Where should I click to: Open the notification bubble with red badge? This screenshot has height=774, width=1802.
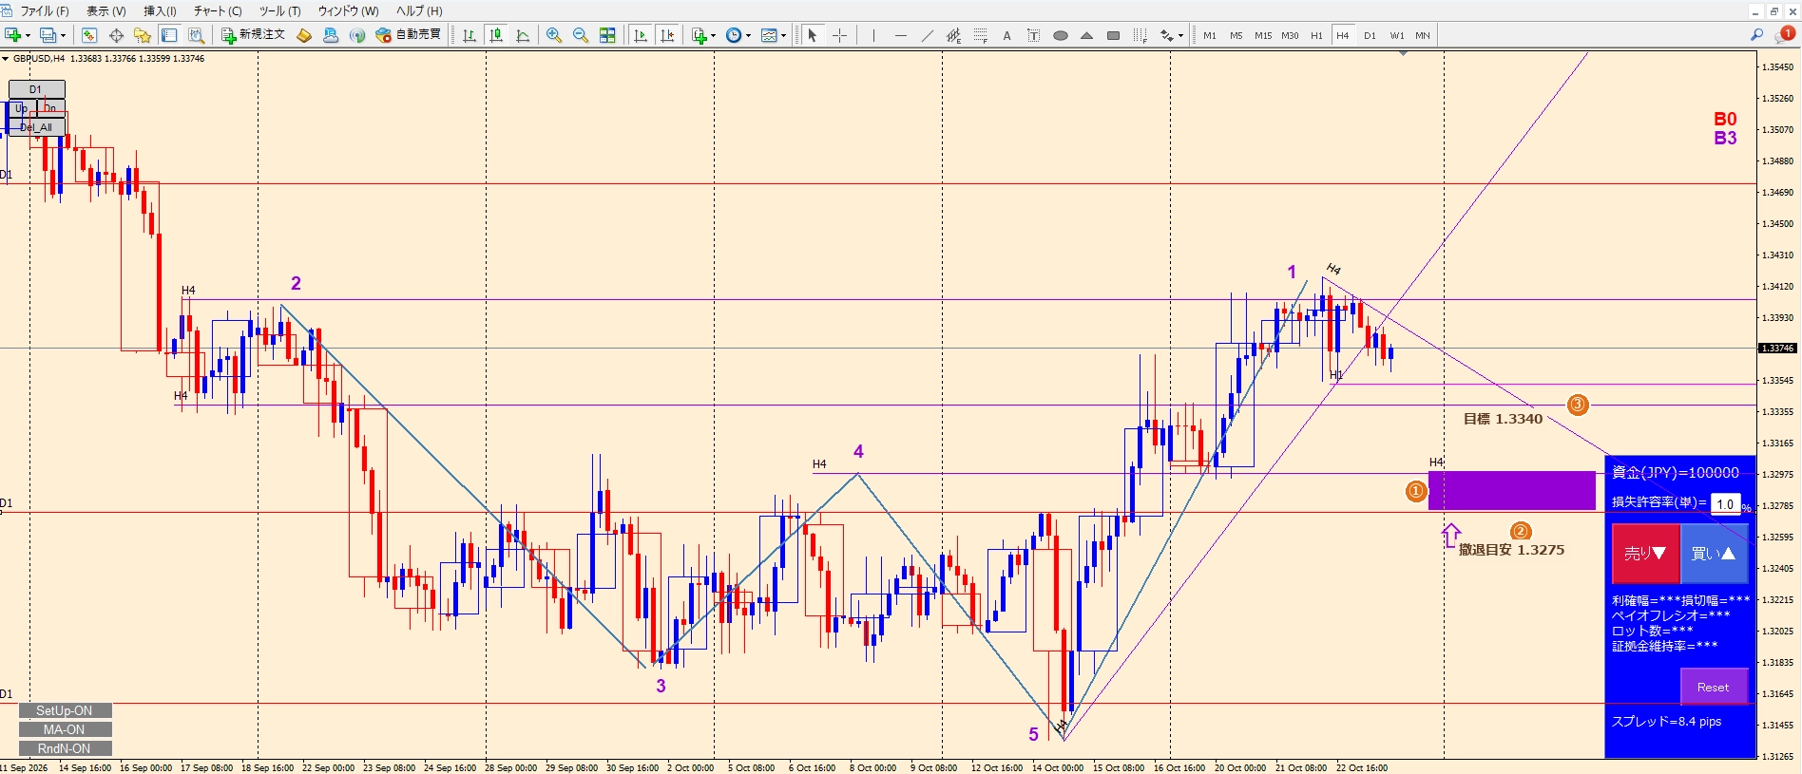point(1787,34)
